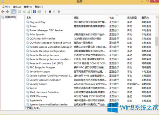Click the Pause Service icon

[x=54, y=12]
